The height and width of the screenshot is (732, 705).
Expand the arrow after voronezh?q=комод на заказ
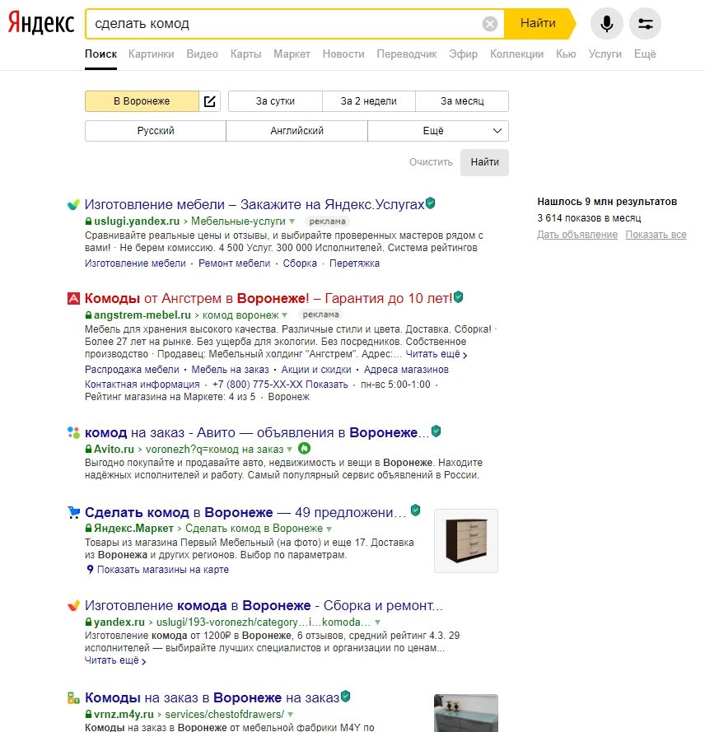click(x=289, y=450)
